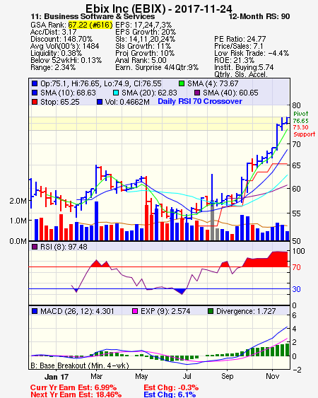Click the Anal Rank: 5.00 text

coord(141,60)
